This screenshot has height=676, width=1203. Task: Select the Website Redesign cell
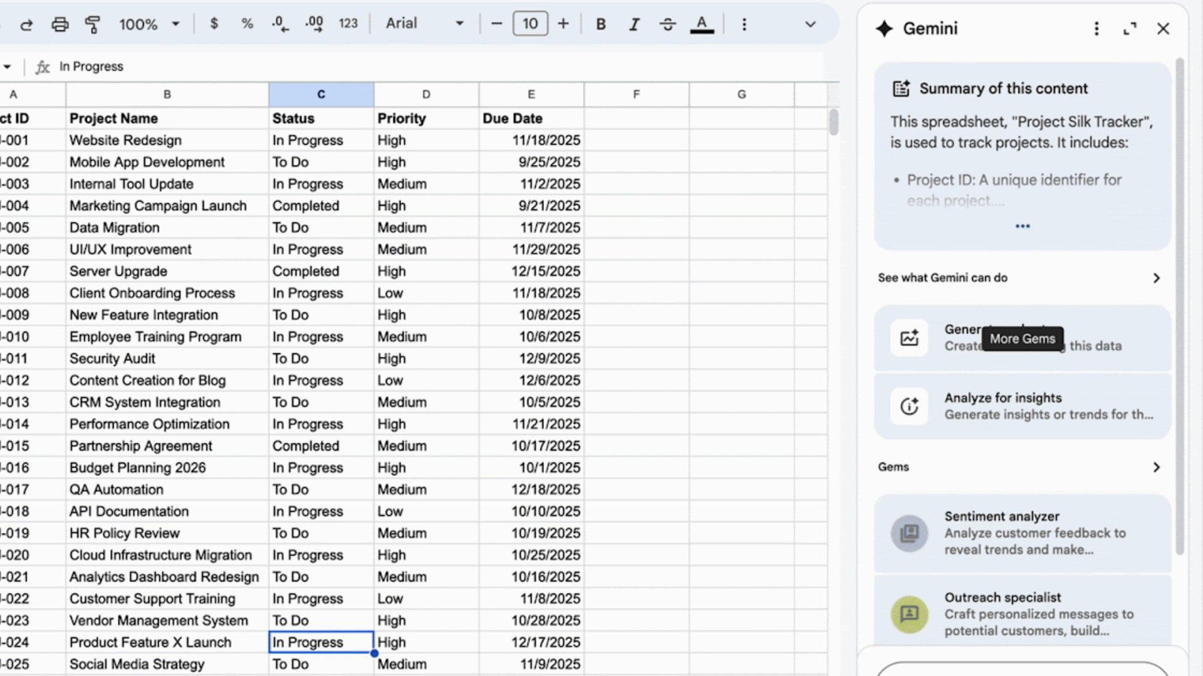coord(167,140)
